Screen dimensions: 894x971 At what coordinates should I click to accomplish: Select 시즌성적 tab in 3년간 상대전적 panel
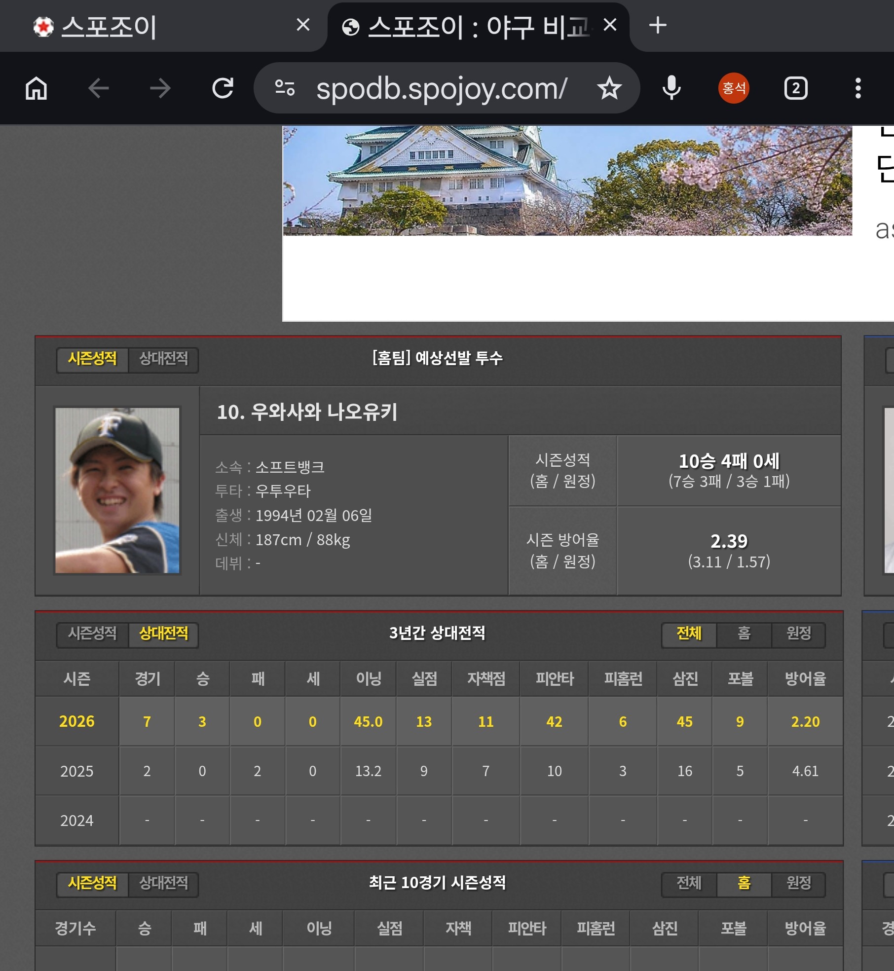click(x=92, y=634)
